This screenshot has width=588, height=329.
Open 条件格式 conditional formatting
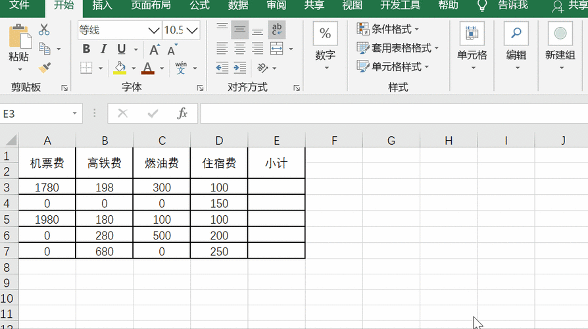click(x=388, y=29)
